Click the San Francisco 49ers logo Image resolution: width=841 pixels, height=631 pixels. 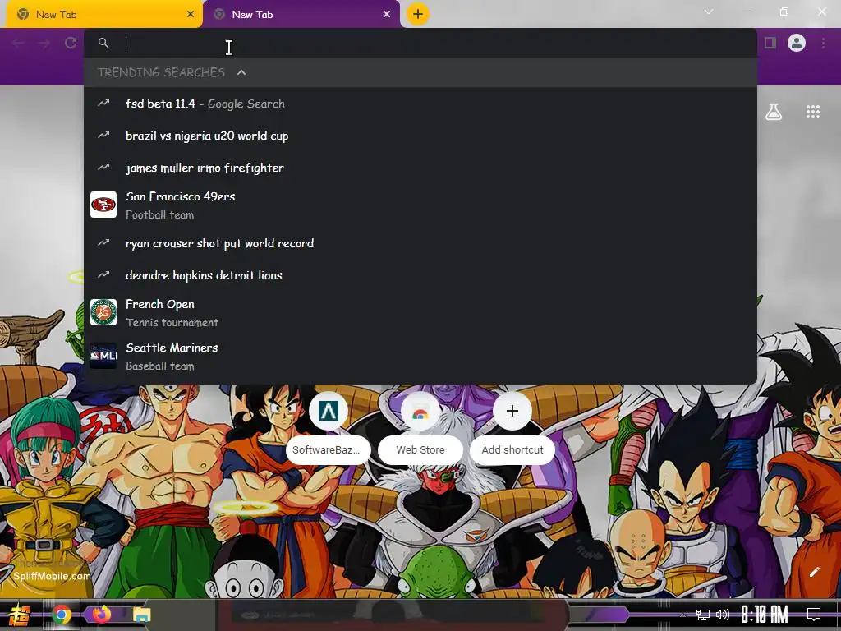coord(103,205)
